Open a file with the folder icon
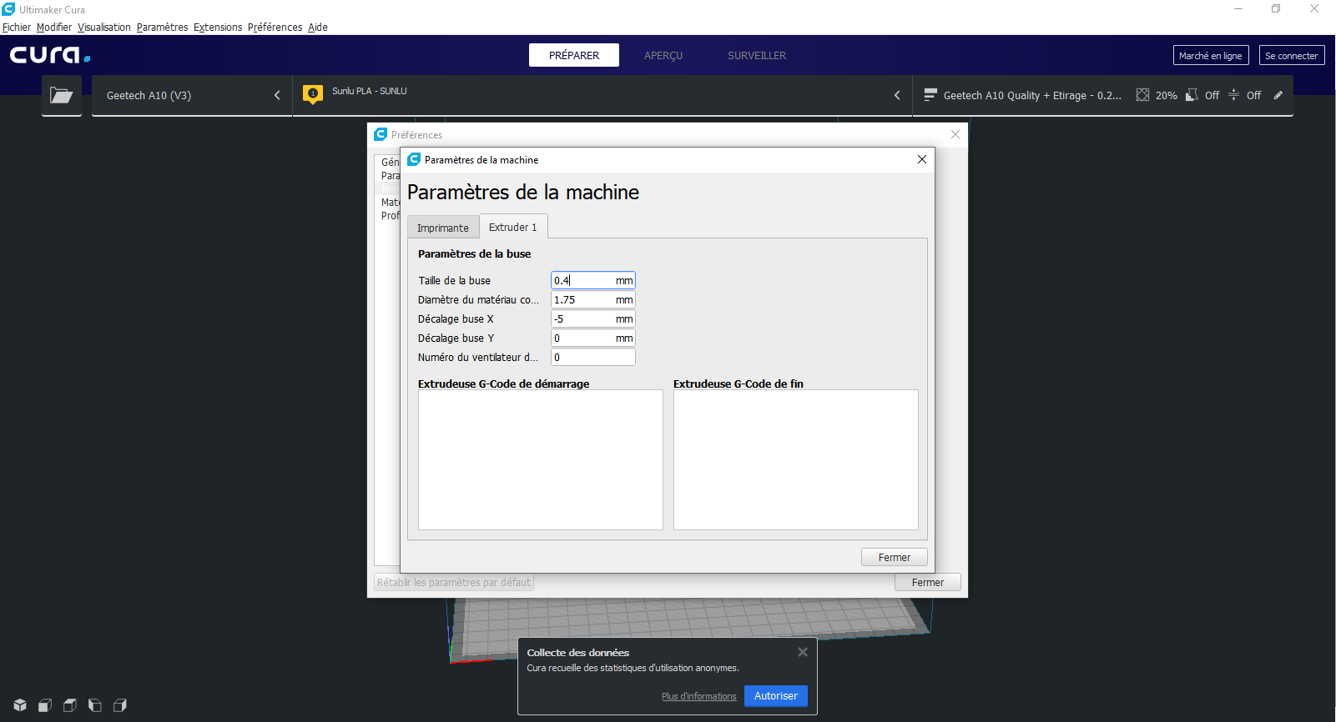1336x722 pixels. click(62, 95)
